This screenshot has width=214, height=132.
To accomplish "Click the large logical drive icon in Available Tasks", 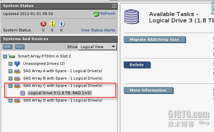I will coord(132,17).
